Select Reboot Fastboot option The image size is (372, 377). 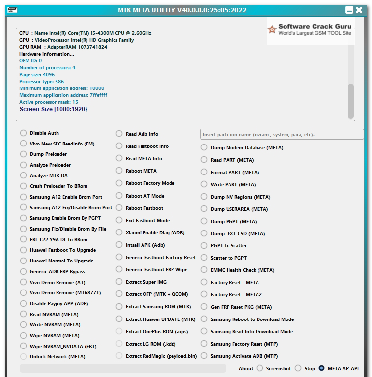click(119, 208)
